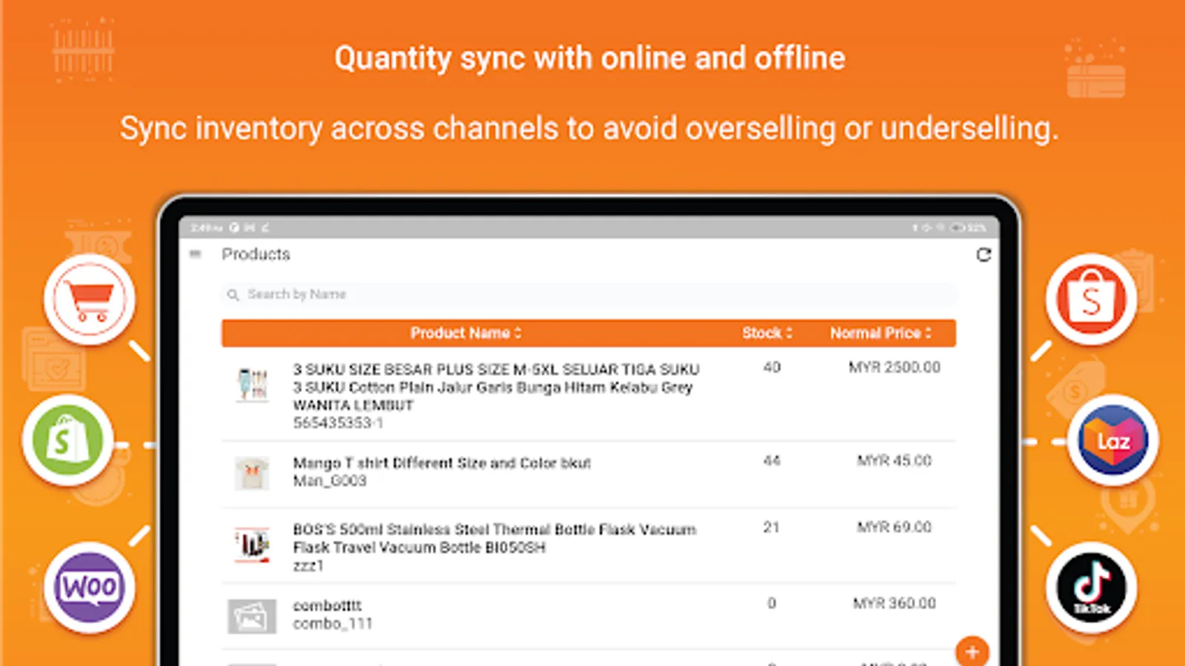The width and height of the screenshot is (1185, 666).
Task: Click SKU zzz1
Action: 308,566
